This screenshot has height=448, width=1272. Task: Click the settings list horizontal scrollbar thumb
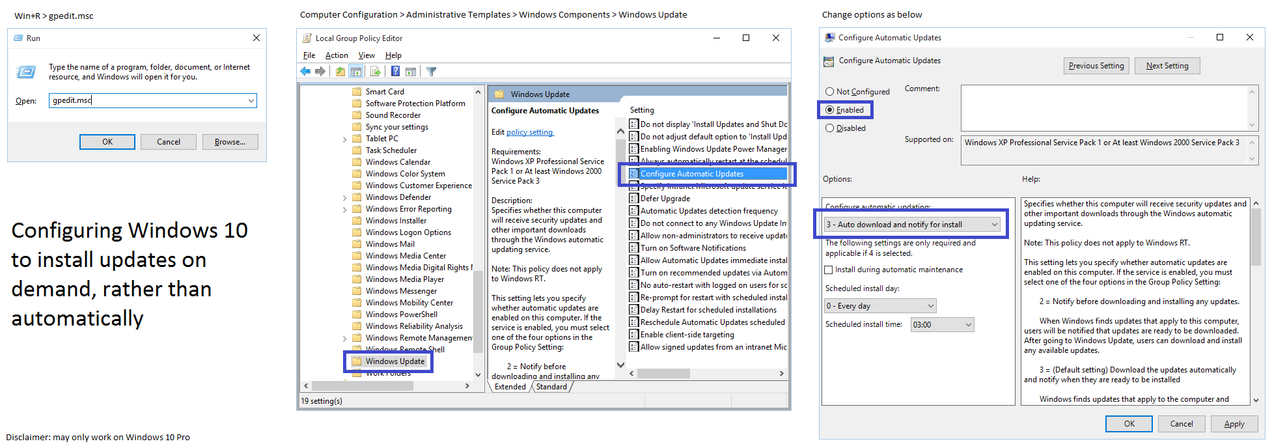pyautogui.click(x=663, y=374)
